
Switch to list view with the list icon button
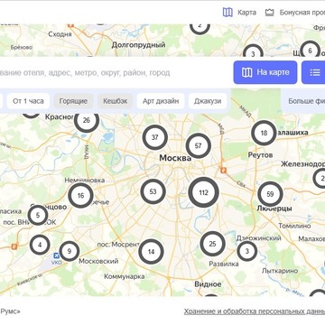tap(313, 72)
